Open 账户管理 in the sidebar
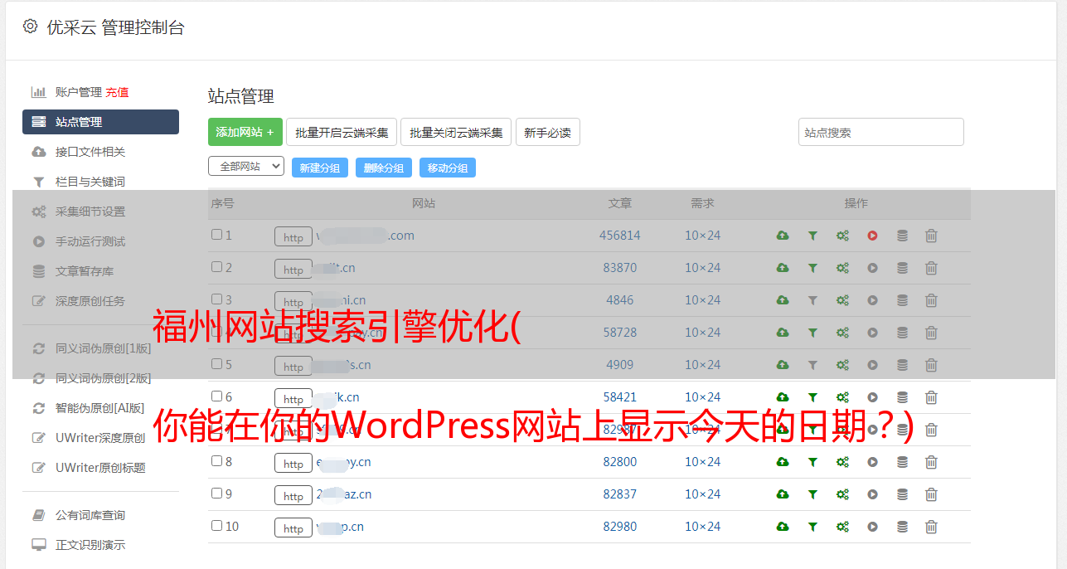The width and height of the screenshot is (1067, 569). point(79,92)
